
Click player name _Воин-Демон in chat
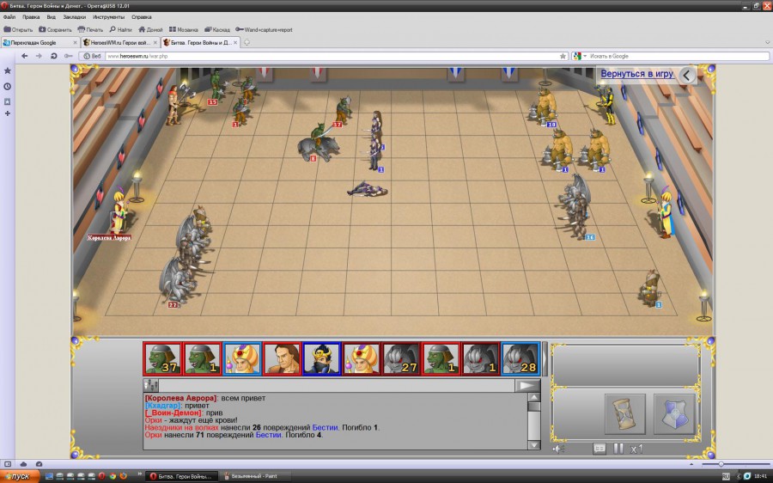(x=173, y=413)
